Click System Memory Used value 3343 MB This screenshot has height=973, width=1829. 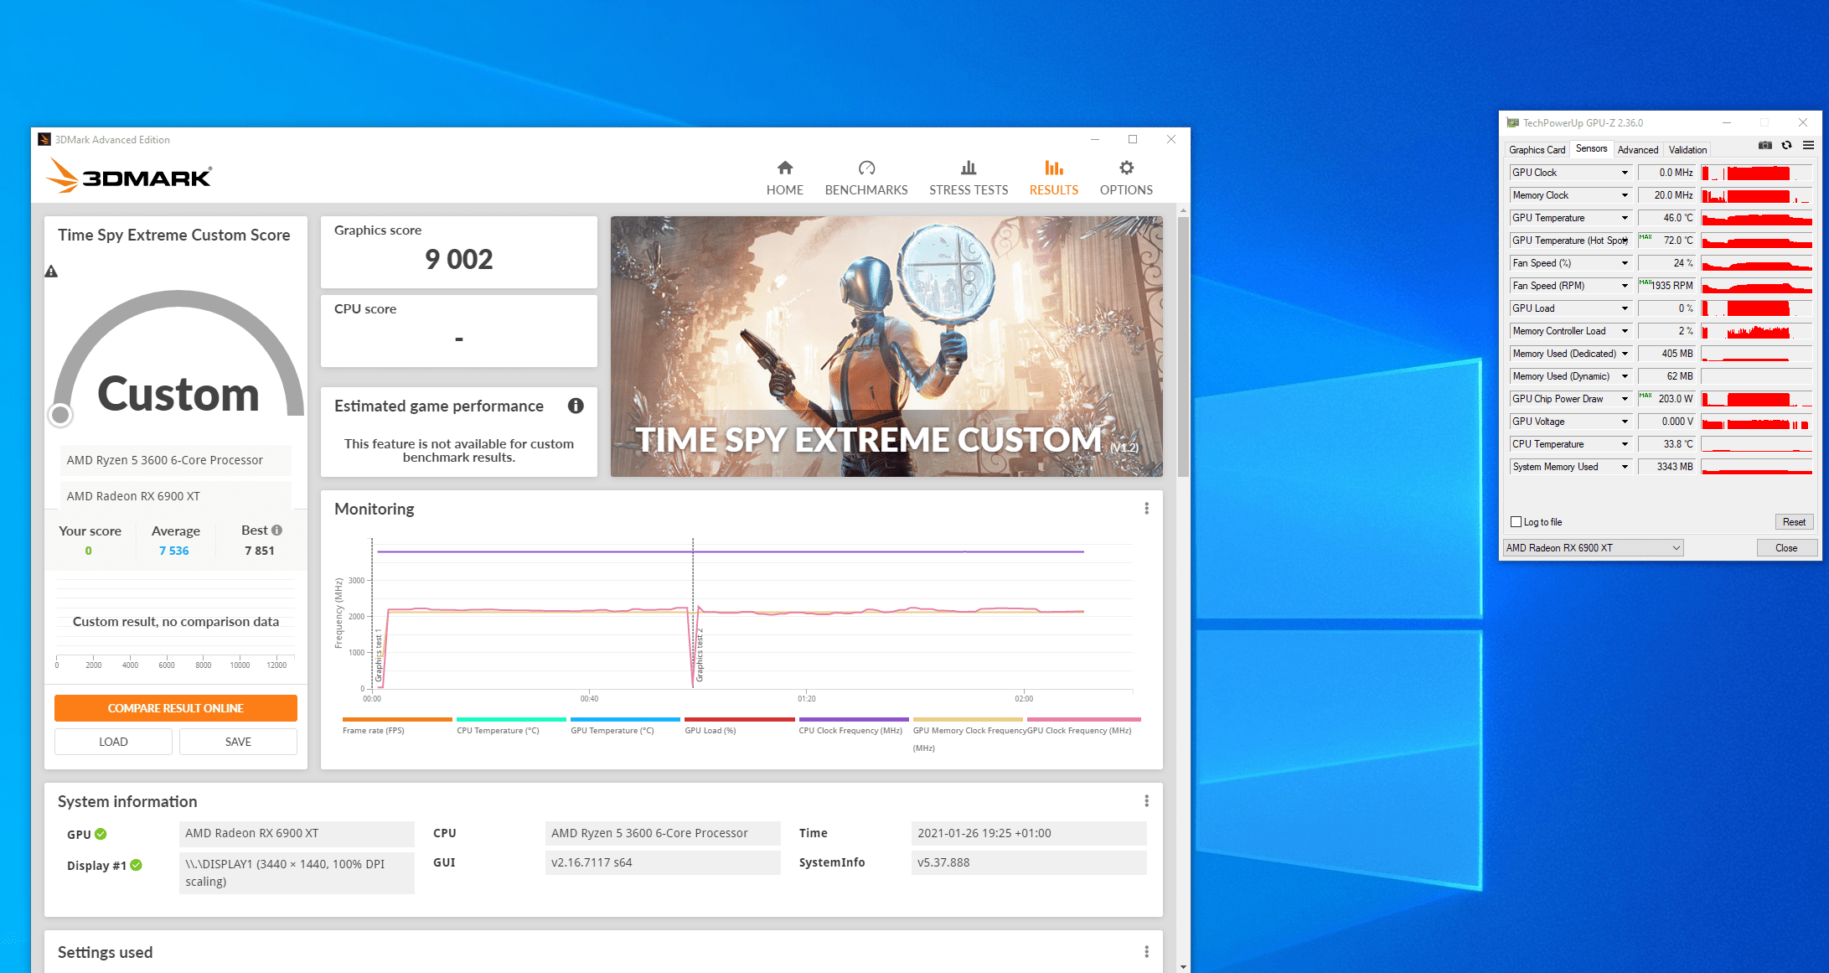click(1667, 467)
